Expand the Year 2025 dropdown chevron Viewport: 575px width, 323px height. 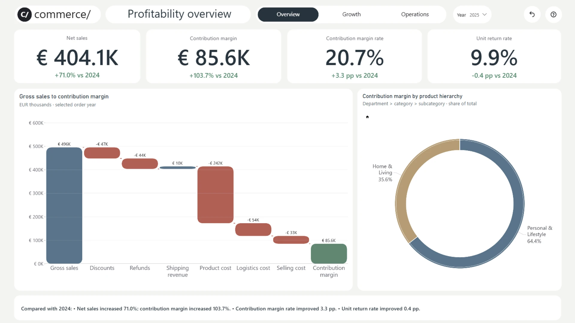[x=485, y=14]
